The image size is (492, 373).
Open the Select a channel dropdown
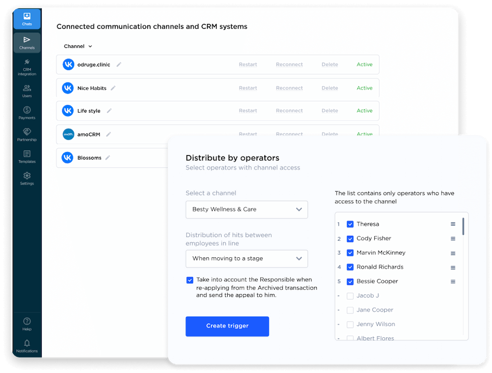247,209
